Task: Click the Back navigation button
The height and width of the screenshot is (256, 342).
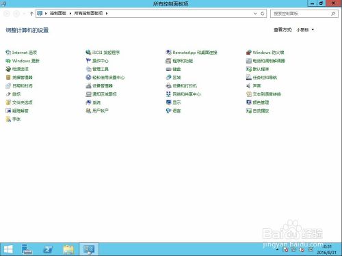Action: [7, 14]
